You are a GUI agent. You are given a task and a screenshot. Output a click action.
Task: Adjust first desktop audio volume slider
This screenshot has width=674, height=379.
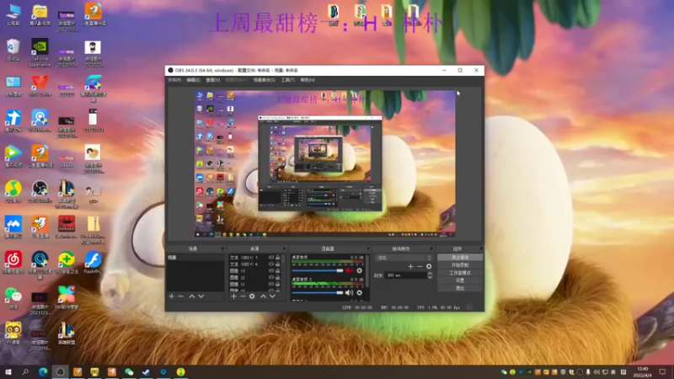[x=318, y=270]
